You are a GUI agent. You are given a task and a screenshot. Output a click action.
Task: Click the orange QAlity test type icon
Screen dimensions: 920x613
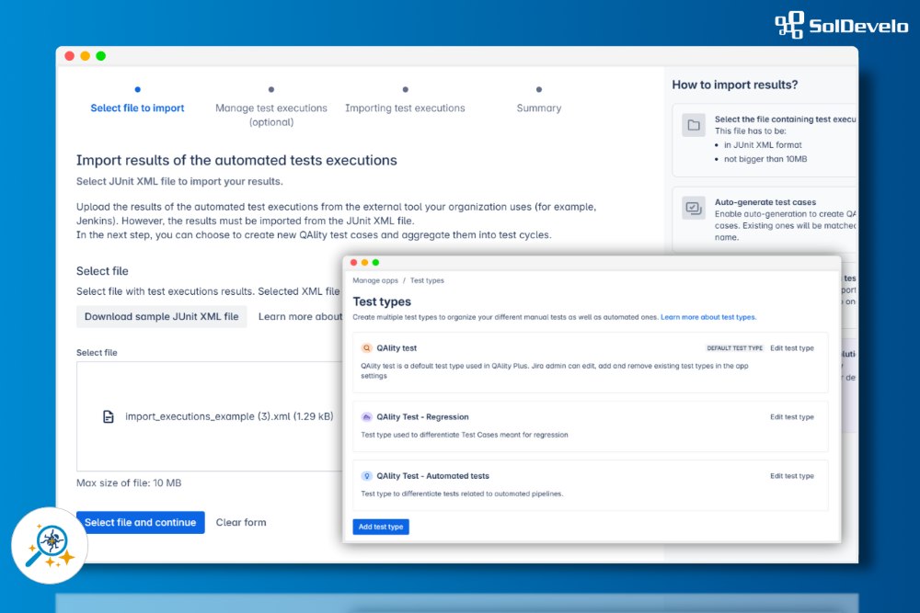(367, 348)
